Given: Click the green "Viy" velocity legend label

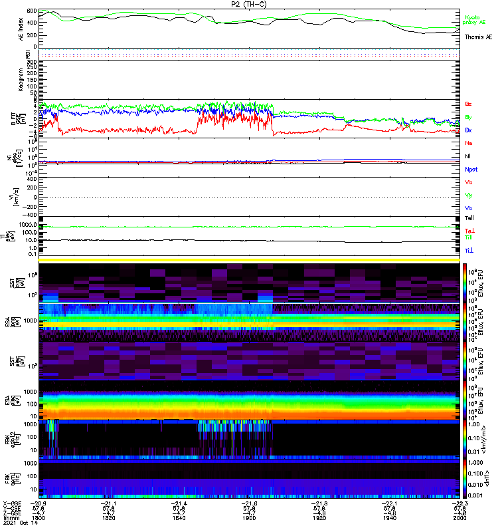Looking at the screenshot, I should click(x=468, y=196).
